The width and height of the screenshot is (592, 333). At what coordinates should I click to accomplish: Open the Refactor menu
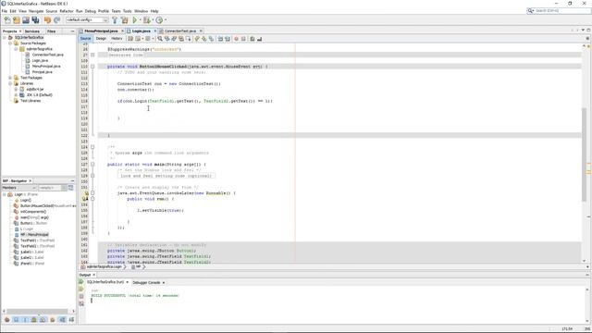[x=67, y=11]
